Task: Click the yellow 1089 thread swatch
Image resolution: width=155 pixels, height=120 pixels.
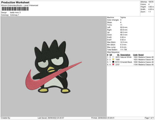Action: coord(113,59)
